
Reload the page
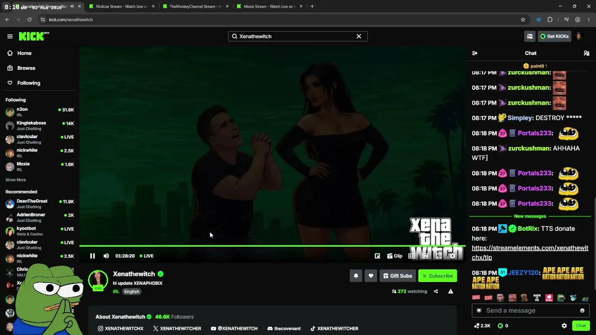click(x=29, y=20)
